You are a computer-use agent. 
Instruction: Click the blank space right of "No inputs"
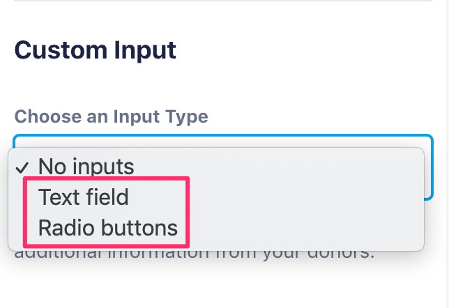coord(279,167)
